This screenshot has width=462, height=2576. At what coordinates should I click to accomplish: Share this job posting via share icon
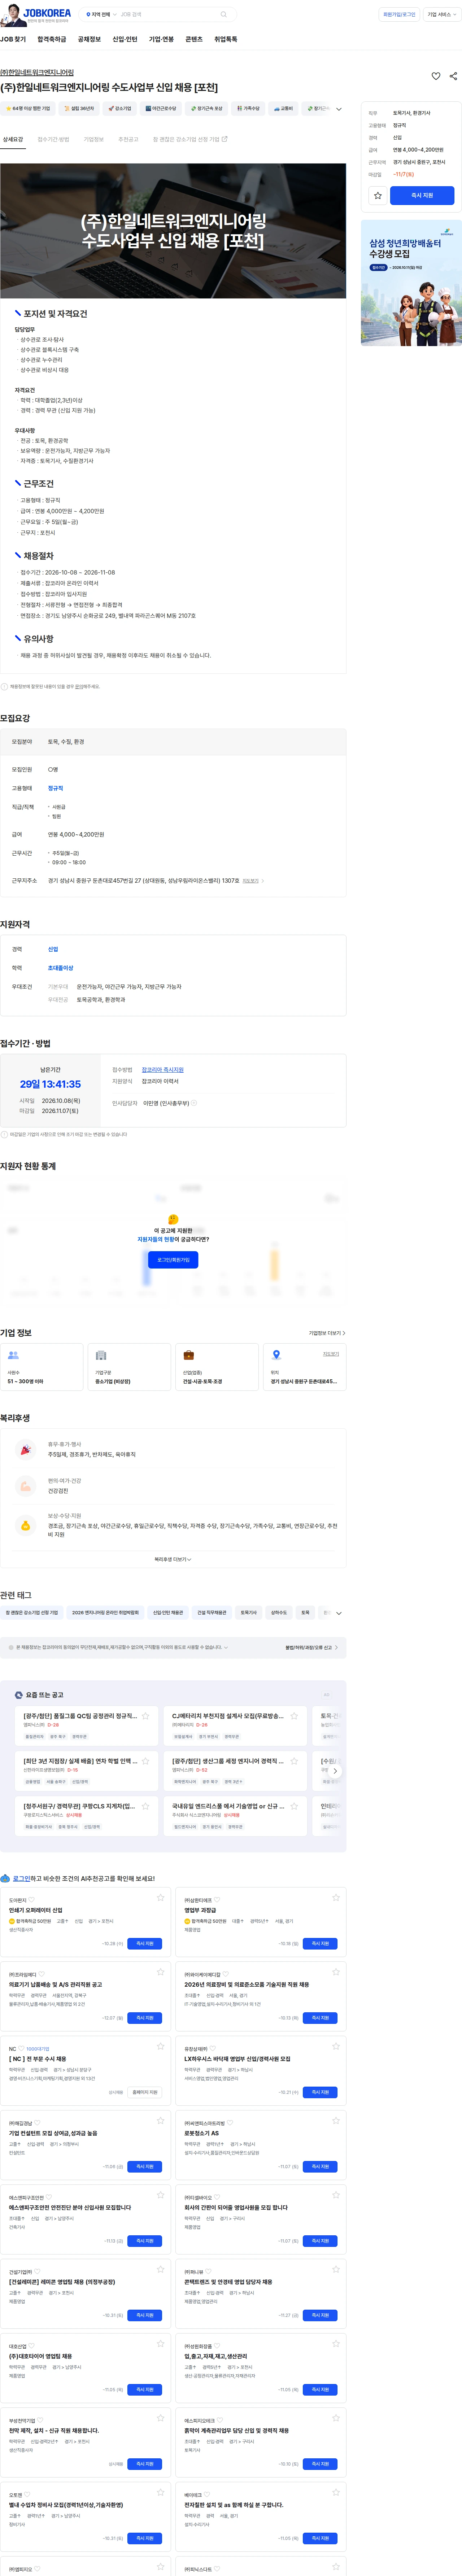[x=453, y=76]
